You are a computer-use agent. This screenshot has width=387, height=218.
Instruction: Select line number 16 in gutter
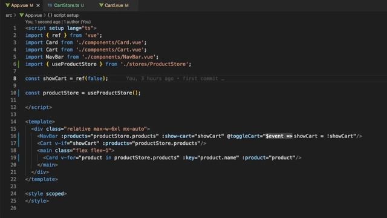click(x=13, y=136)
